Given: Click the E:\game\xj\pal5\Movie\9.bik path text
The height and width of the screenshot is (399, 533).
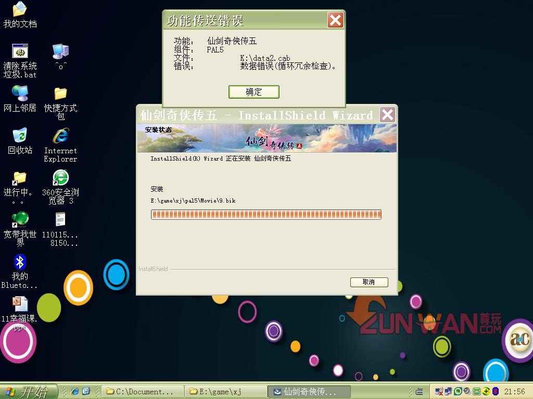Looking at the screenshot, I should [x=193, y=201].
